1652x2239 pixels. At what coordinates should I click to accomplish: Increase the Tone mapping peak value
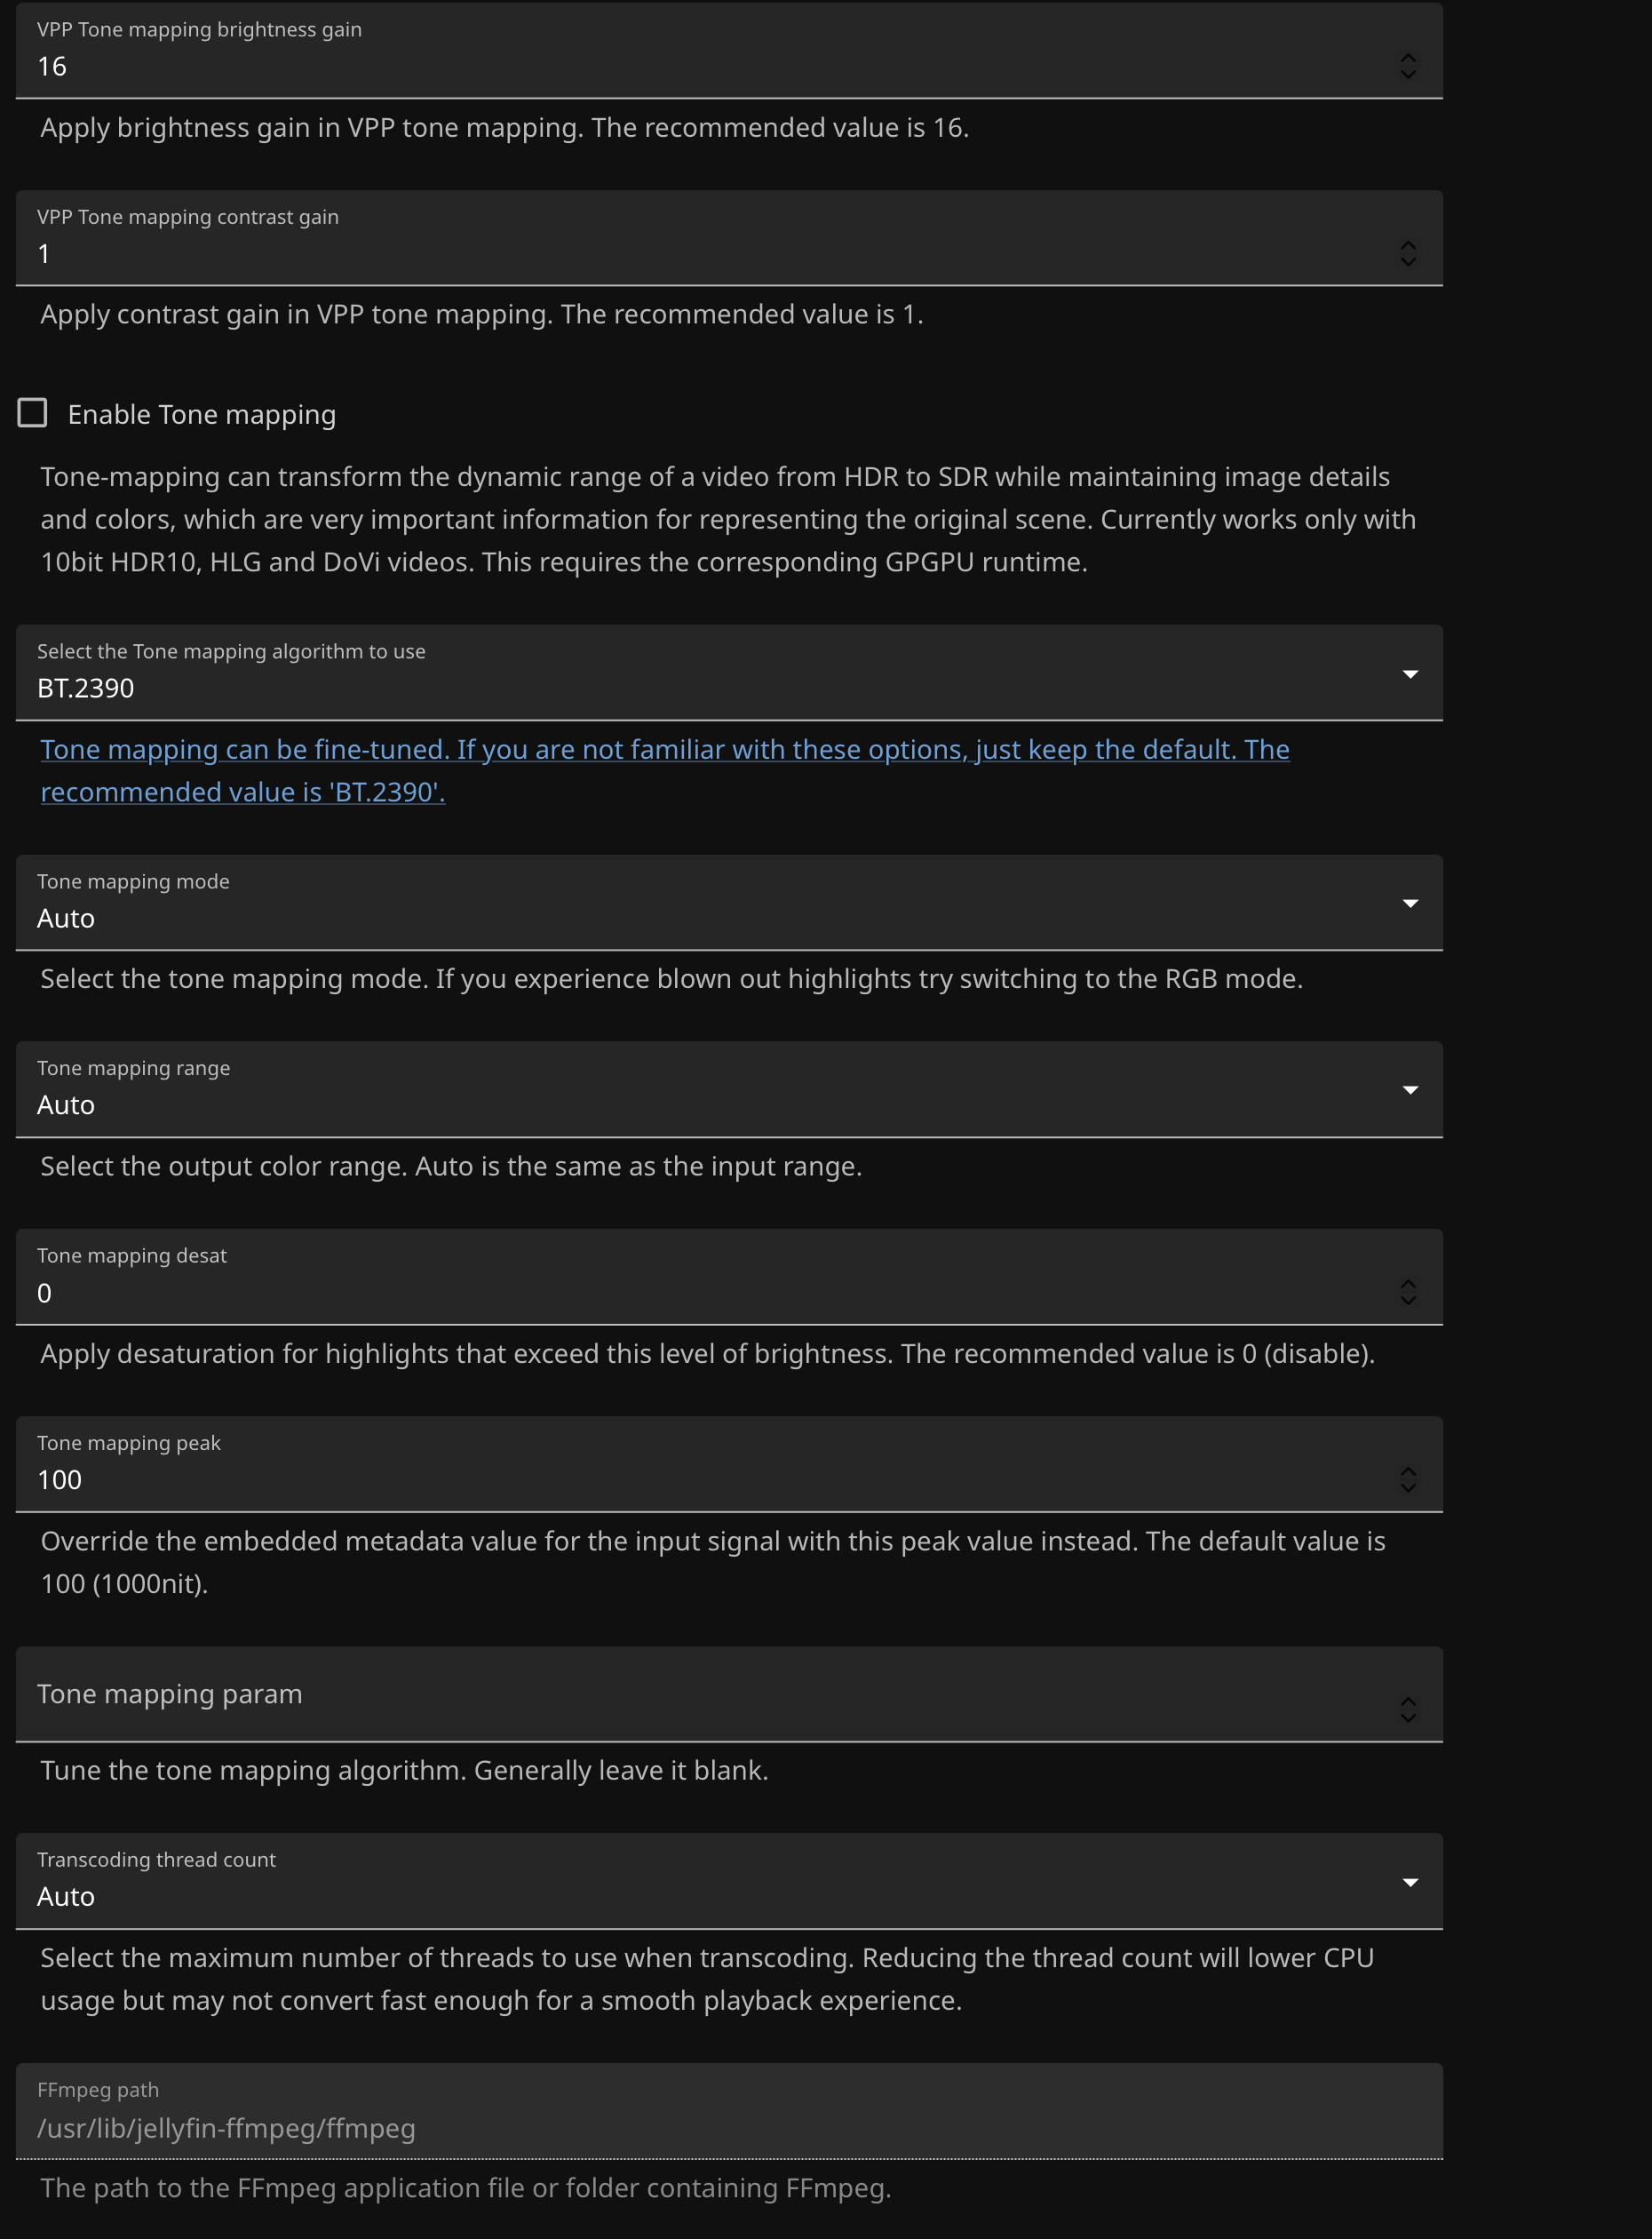click(x=1408, y=1470)
